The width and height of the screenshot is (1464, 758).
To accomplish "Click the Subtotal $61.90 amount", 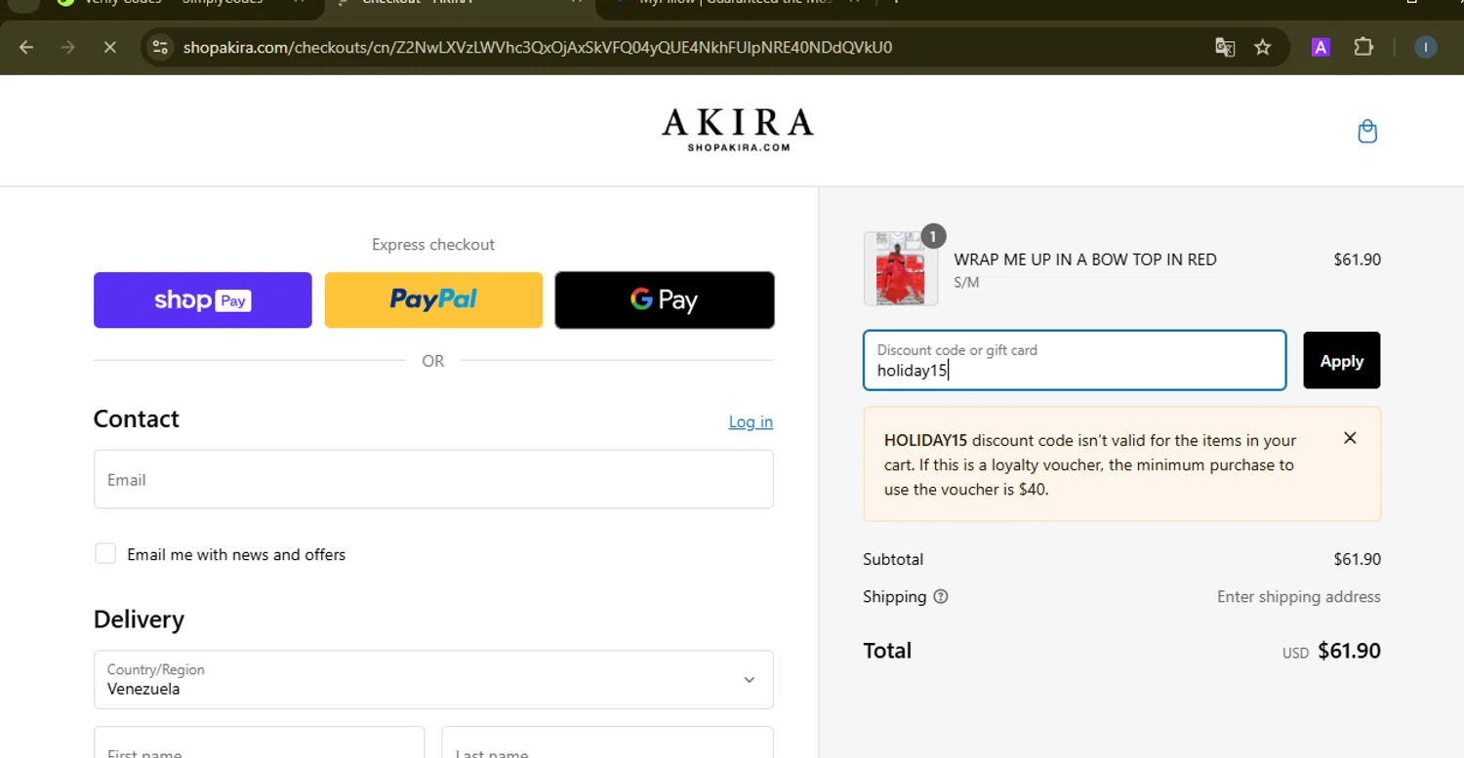I will coord(1357,559).
